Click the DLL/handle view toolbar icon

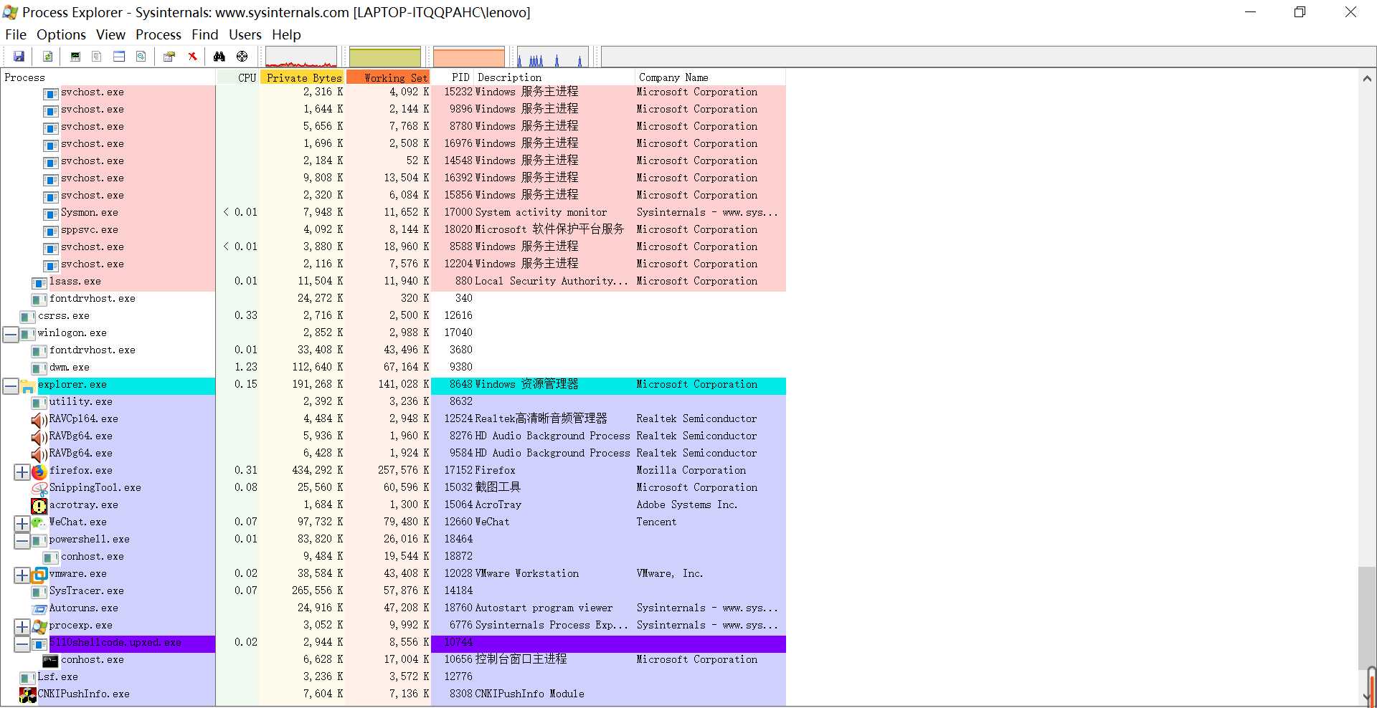tap(141, 57)
